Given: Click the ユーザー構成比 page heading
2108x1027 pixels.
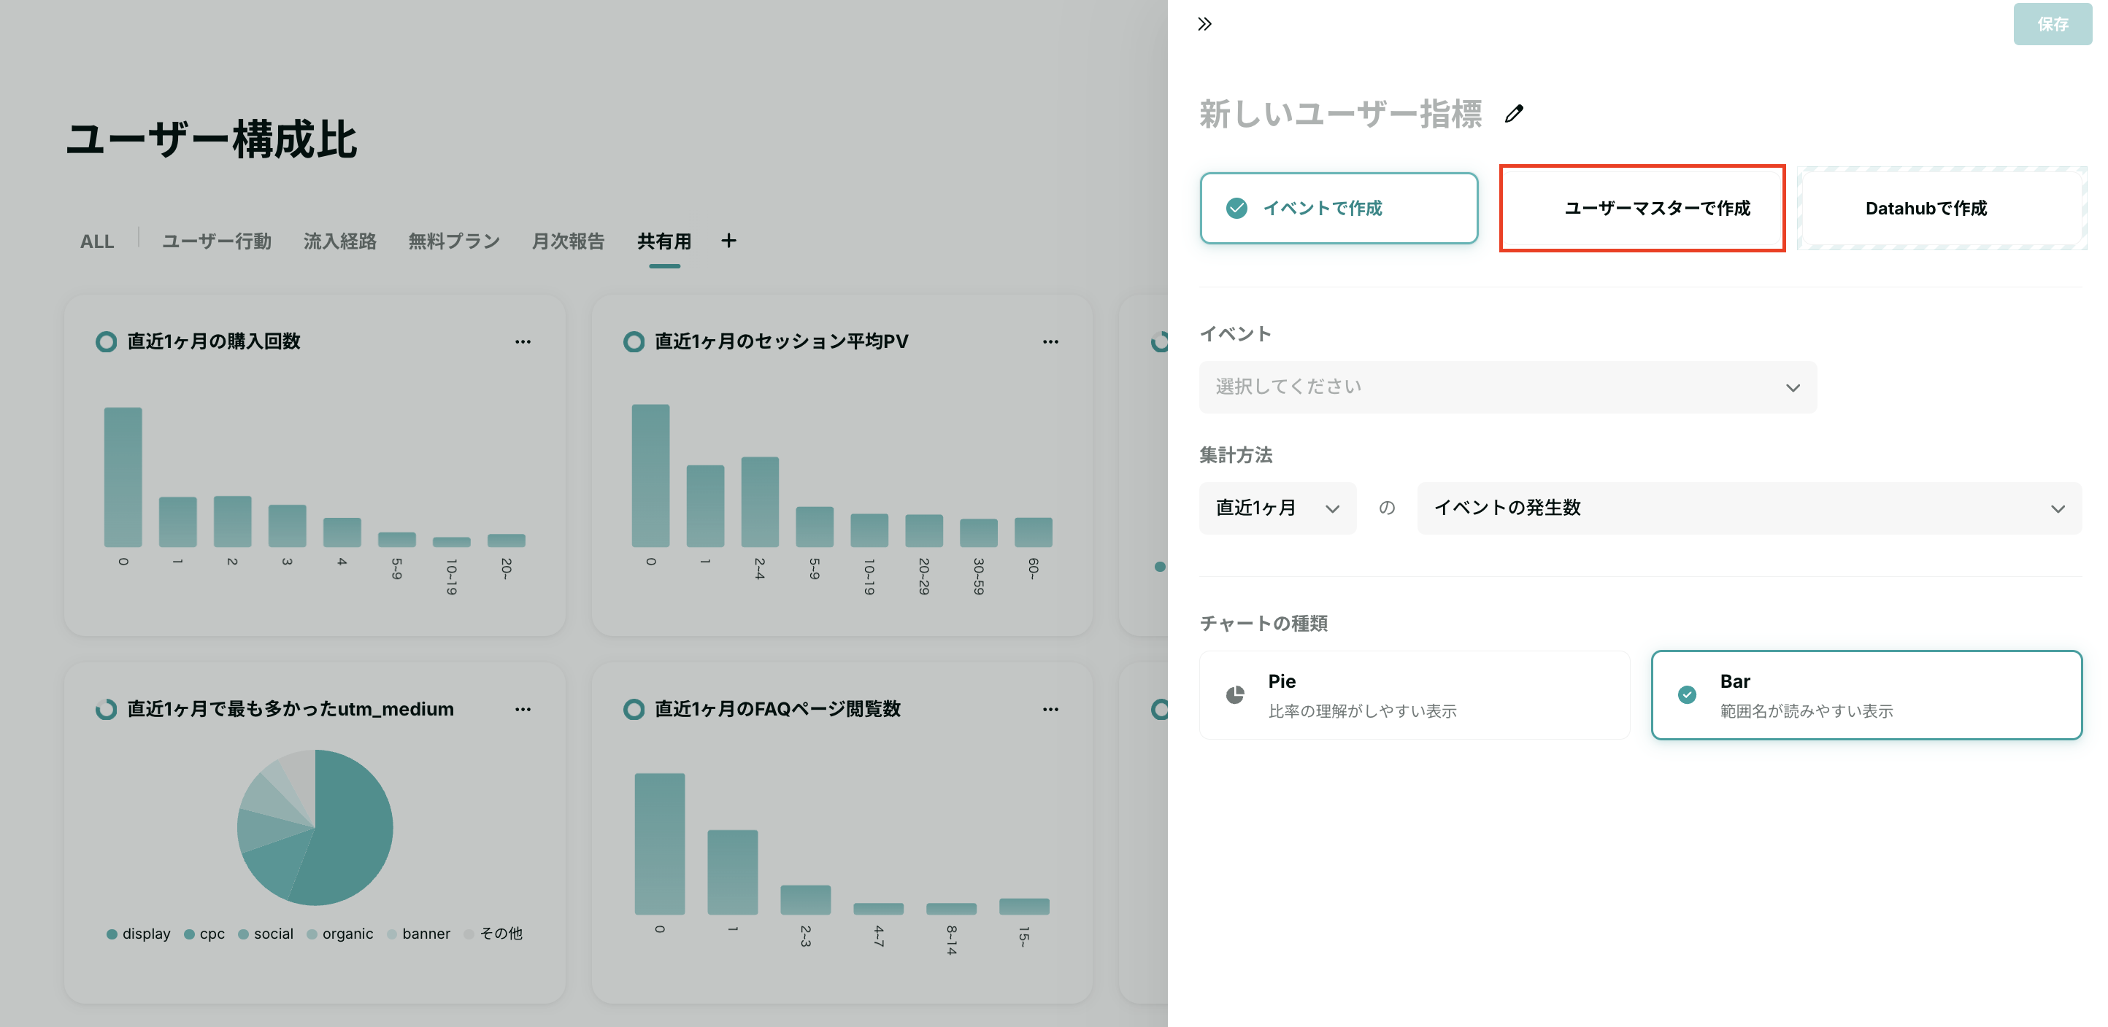Looking at the screenshot, I should (x=211, y=139).
